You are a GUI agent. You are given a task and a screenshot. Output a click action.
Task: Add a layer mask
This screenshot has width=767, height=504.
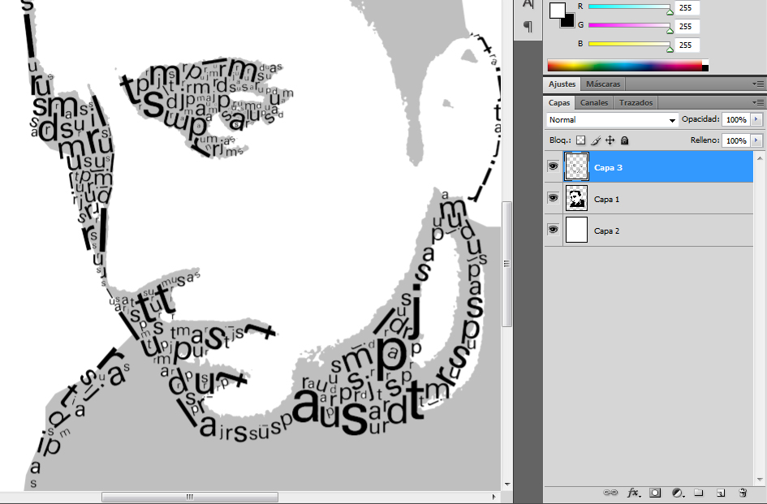point(656,493)
